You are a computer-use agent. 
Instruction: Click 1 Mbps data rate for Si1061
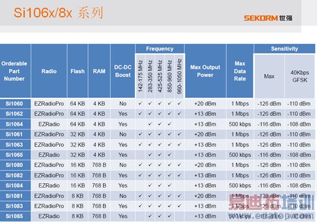[x=240, y=135]
